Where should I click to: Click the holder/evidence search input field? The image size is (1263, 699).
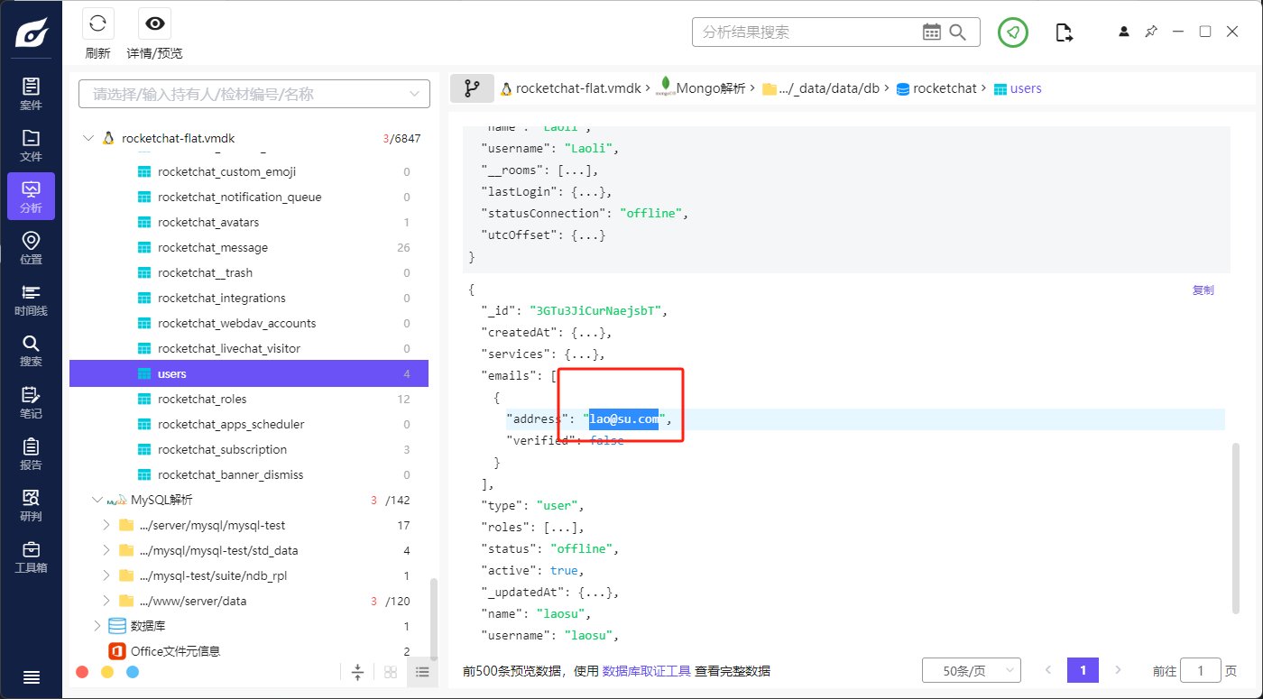pyautogui.click(x=244, y=94)
